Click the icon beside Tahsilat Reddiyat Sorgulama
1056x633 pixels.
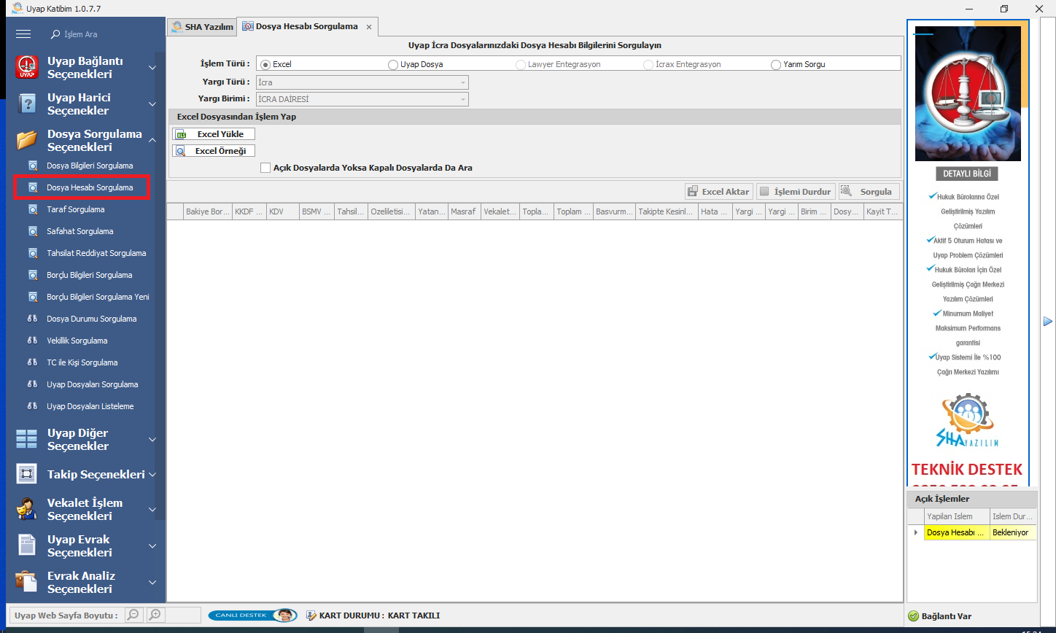33,253
